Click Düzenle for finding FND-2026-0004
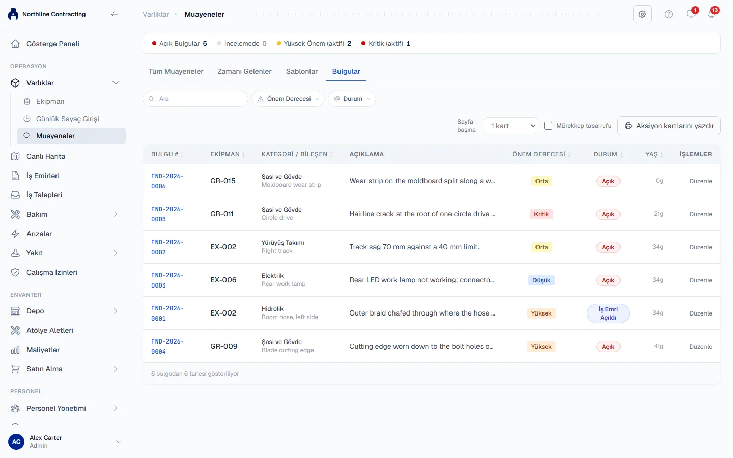733x458 pixels. click(700, 347)
